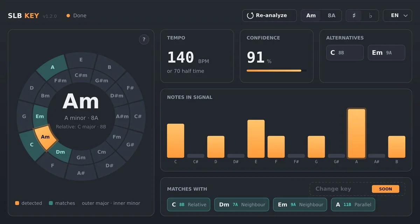Click the orange detected legend swatch
The height and width of the screenshot is (224, 420).
[x=17, y=203]
